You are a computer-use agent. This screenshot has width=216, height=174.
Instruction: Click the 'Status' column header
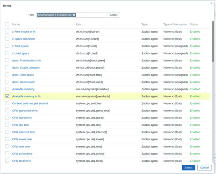click(194, 24)
